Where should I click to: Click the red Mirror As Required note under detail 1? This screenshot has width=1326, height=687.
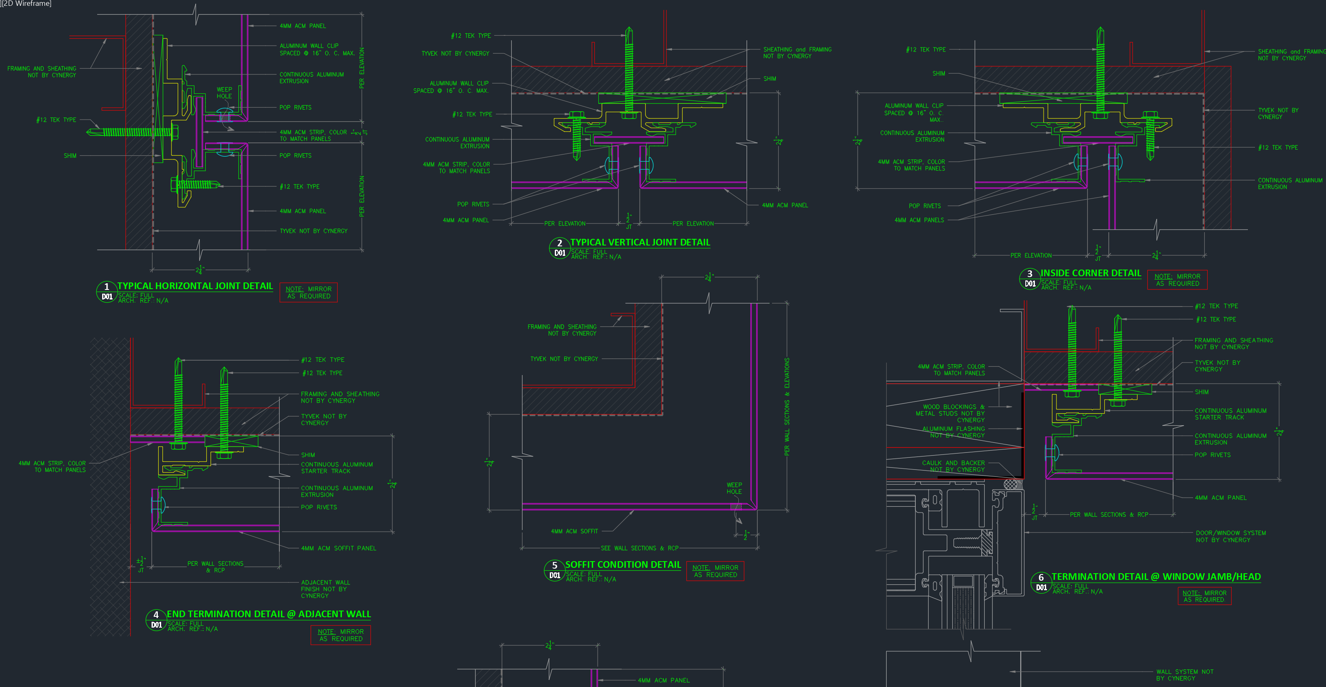pos(308,292)
